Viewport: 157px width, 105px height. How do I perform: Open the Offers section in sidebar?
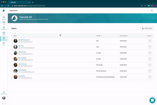coord(4,33)
